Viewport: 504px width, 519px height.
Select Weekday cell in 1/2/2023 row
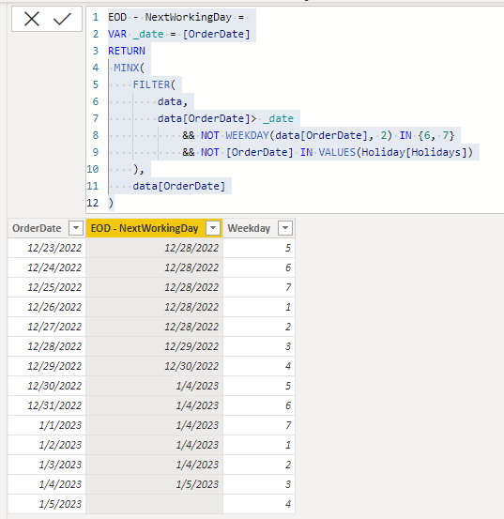pos(259,445)
